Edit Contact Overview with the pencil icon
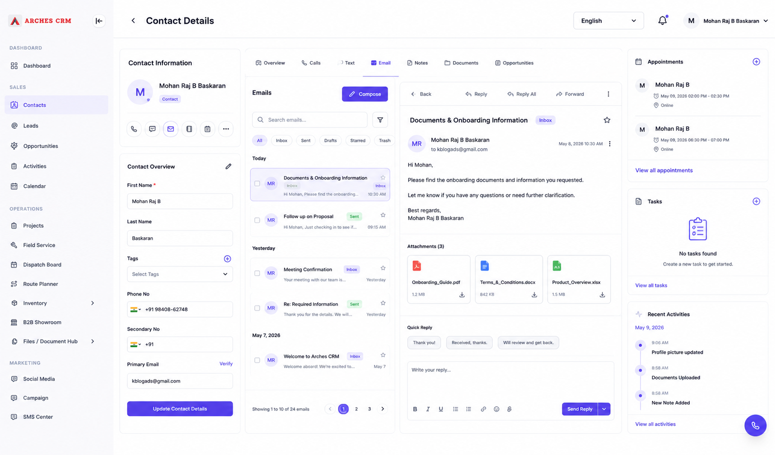This screenshot has height=455, width=775. [x=228, y=167]
